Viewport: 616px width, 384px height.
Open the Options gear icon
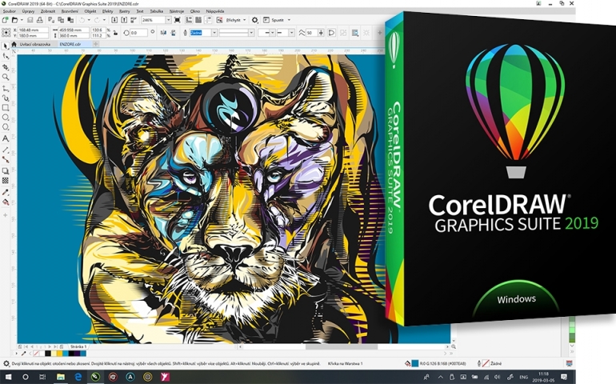(x=254, y=20)
